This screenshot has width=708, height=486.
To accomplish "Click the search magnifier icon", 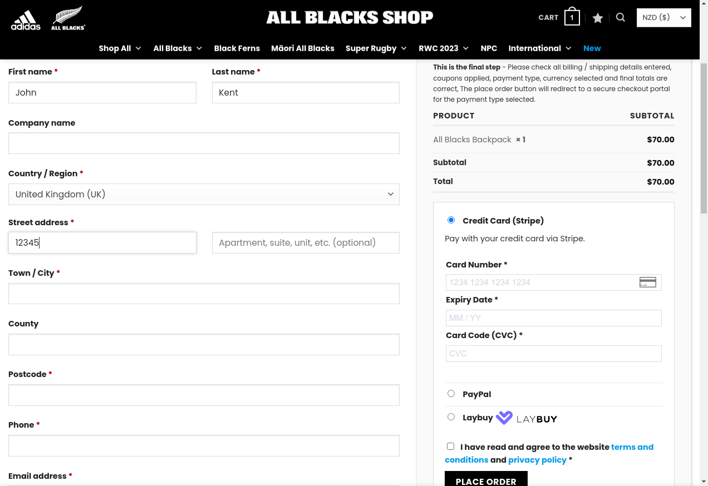I will click(x=621, y=17).
